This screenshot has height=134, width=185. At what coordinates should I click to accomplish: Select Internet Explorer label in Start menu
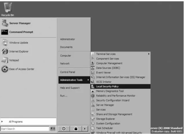click(x=19, y=52)
